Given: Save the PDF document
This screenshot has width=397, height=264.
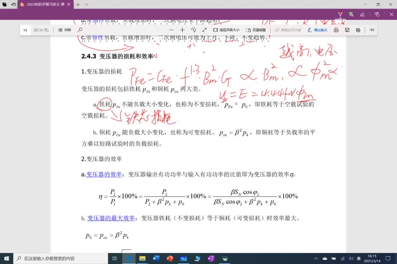Looking at the screenshot, I should point(347,30).
